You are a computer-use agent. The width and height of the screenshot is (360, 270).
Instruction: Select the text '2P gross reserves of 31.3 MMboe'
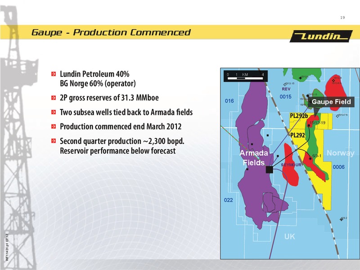[109, 98]
